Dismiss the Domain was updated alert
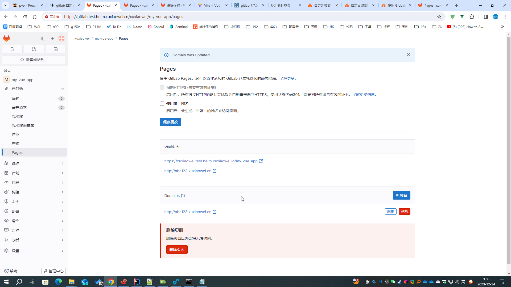511x287 pixels. pos(408,54)
